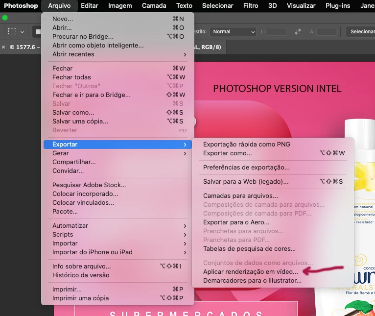
Task: Choose Fechar todas
Action: [x=117, y=77]
